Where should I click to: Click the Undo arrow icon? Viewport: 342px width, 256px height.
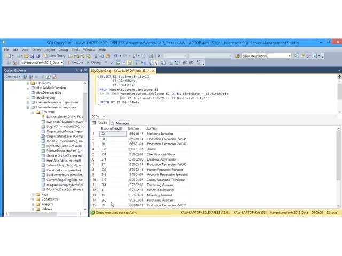115,56
